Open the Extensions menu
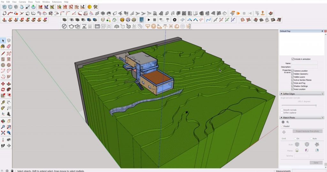 57,2
